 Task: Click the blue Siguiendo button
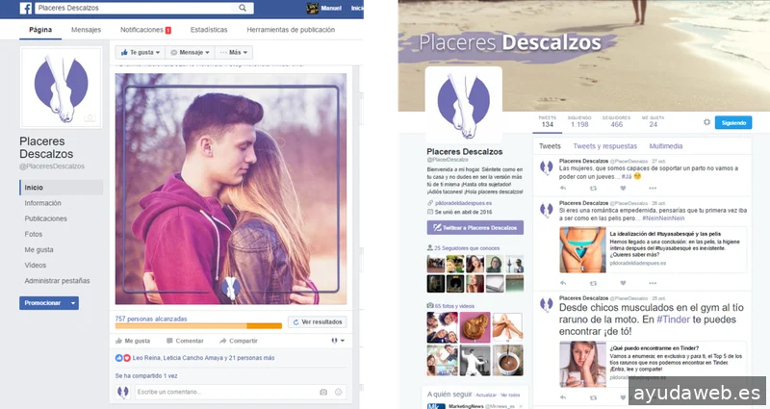point(733,123)
